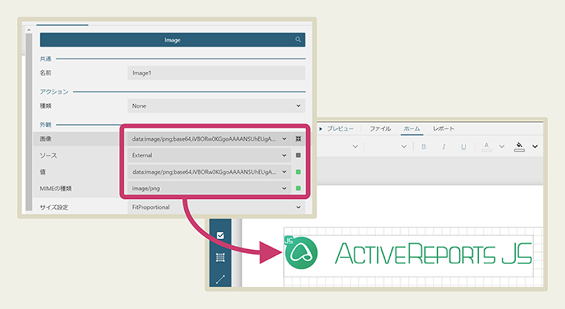Click the 共通 section heading
565x309 pixels.
tap(46, 58)
